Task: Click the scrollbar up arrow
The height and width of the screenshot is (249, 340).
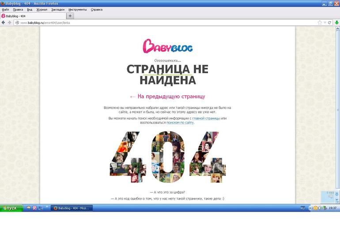Action: pyautogui.click(x=338, y=28)
